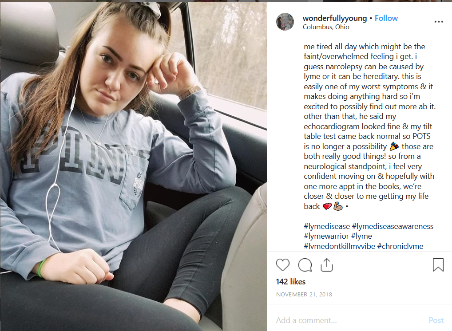Open the wonderfullyyoung username link

click(x=335, y=18)
